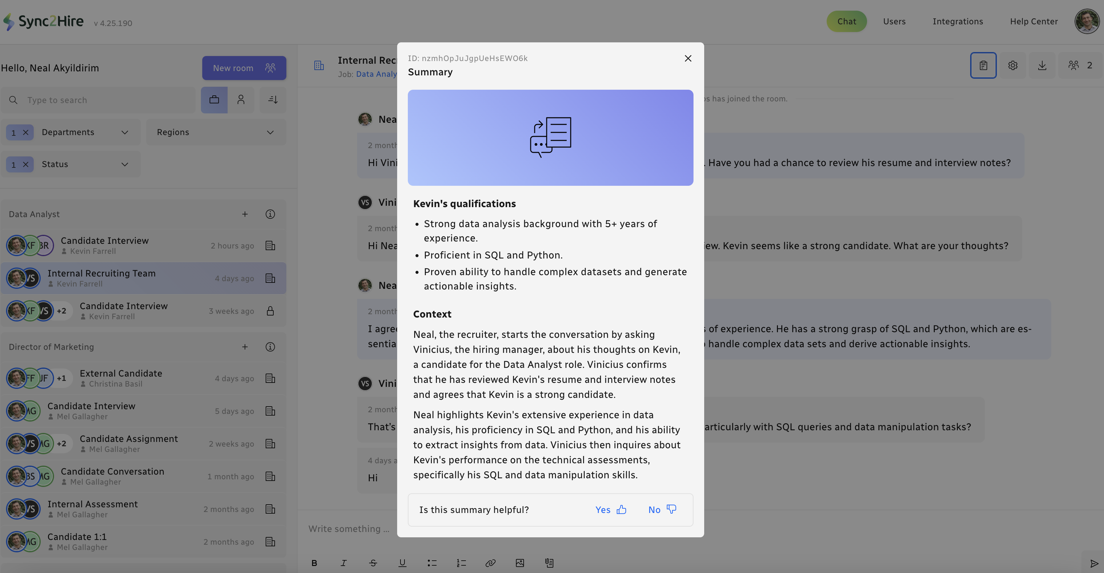Viewport: 1104px width, 573px height.
Task: Click the thumbs down No button
Action: coord(662,510)
